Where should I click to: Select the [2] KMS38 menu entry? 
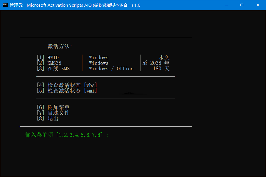49,63
